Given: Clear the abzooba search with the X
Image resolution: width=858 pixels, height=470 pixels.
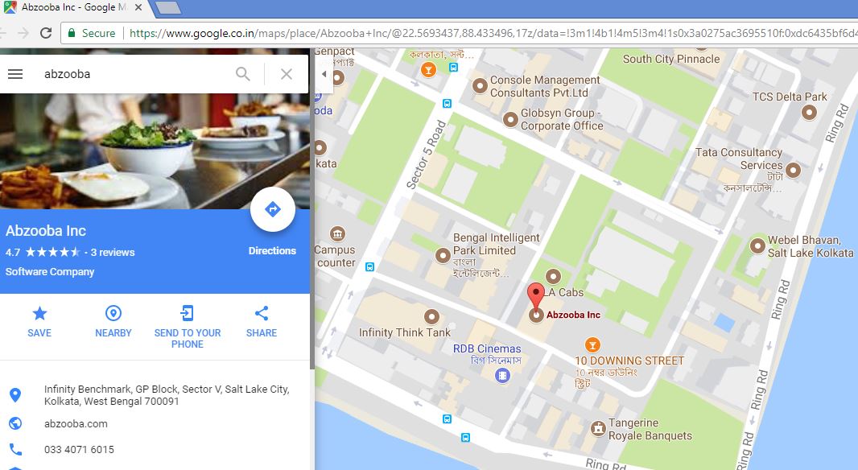Looking at the screenshot, I should click(x=287, y=74).
